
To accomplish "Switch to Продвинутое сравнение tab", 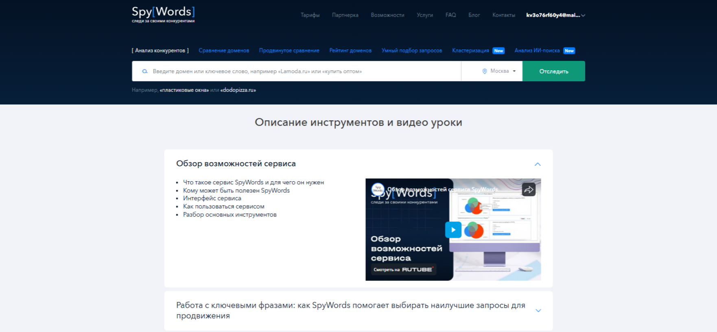I will 289,50.
